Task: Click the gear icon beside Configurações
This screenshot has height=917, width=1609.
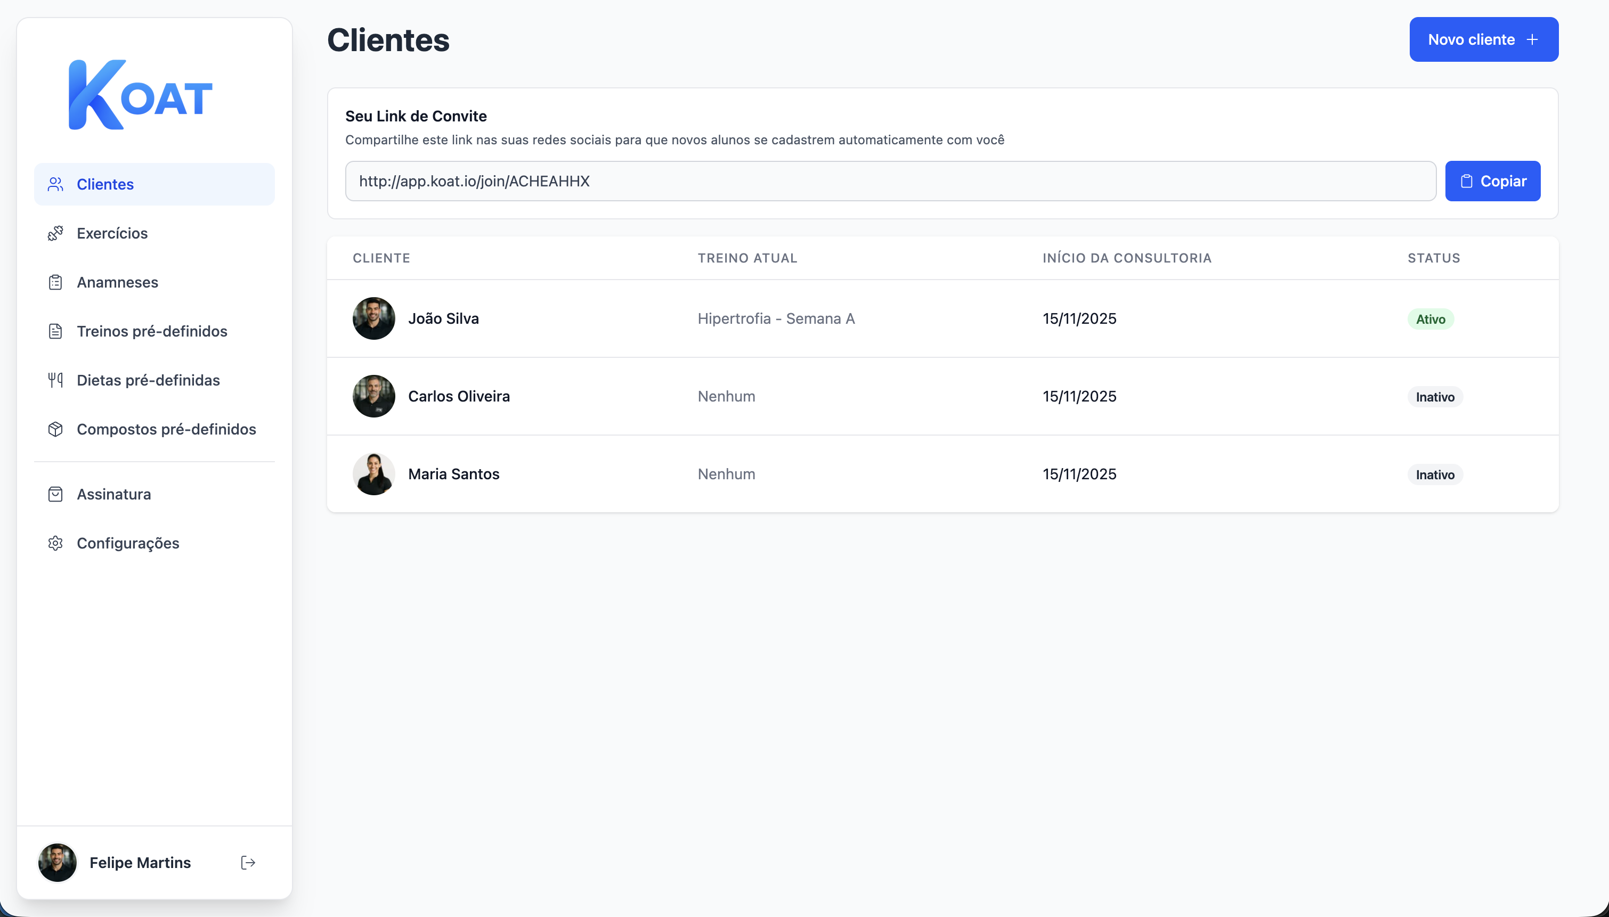Action: 55,543
